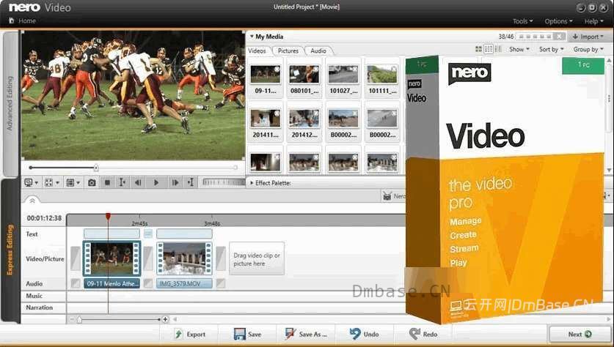
Task: Jump to the clip start marker
Action: [x=123, y=182]
